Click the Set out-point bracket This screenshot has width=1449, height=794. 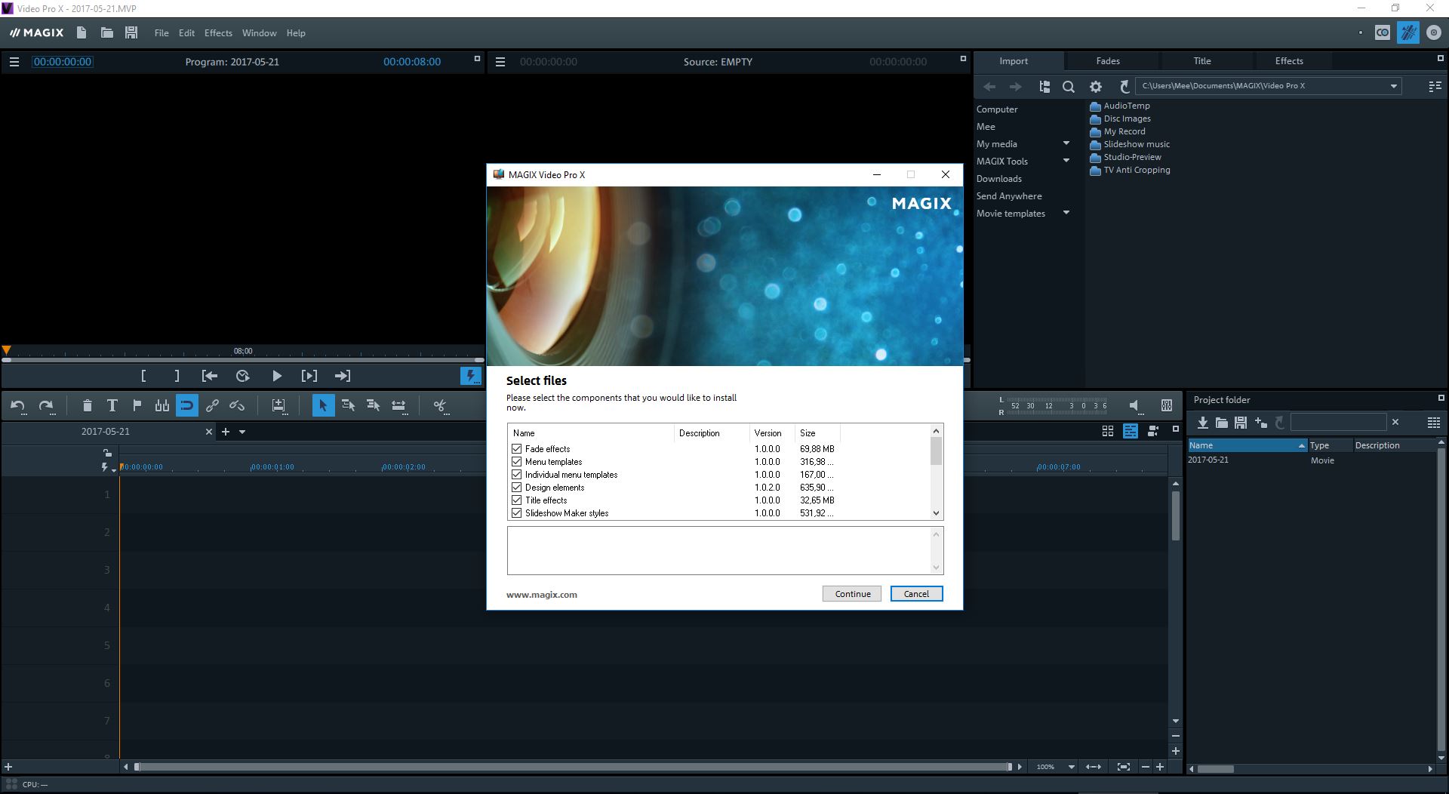point(177,376)
